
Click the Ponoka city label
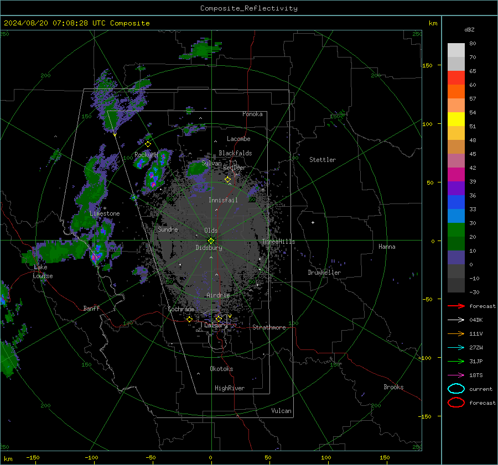point(252,114)
